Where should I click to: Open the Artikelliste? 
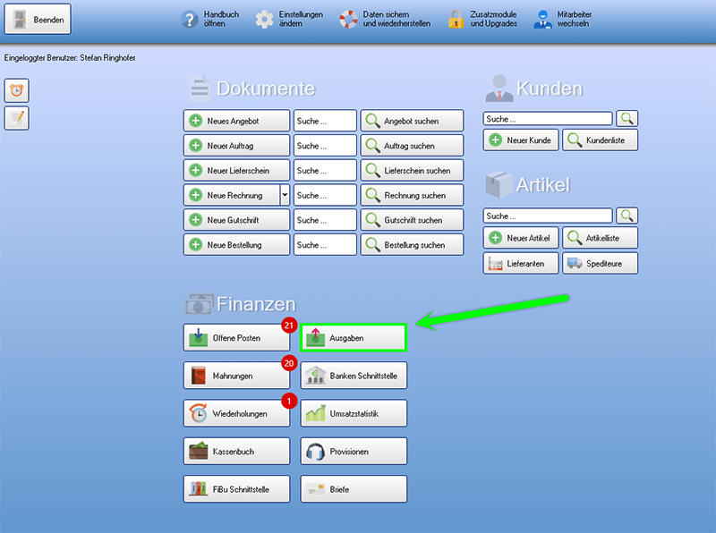601,238
